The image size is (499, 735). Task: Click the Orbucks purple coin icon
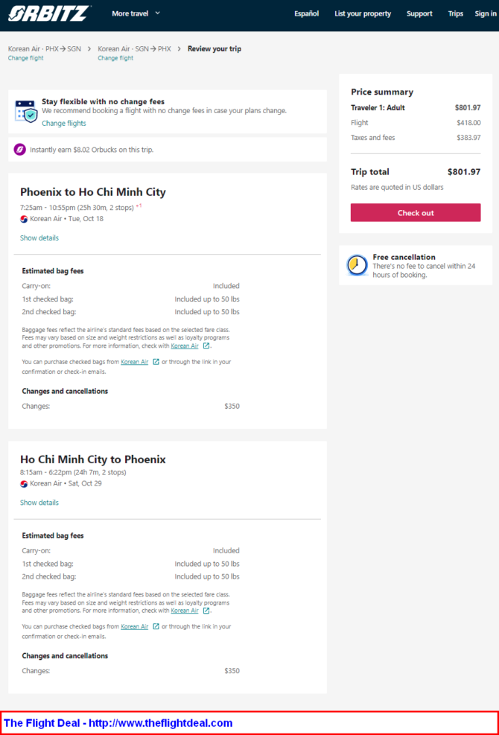tap(19, 150)
